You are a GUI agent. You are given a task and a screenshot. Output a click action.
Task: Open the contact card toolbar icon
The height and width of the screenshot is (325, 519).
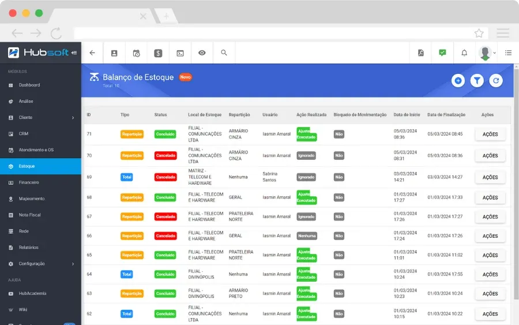[x=114, y=53]
